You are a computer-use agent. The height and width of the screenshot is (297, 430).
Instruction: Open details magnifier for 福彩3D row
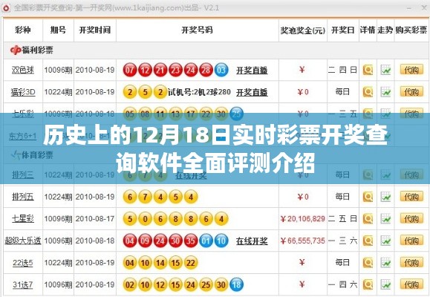[368, 92]
